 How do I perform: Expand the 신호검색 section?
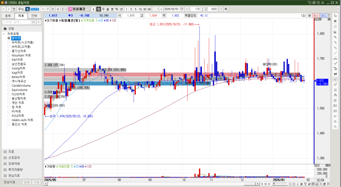(5, 158)
